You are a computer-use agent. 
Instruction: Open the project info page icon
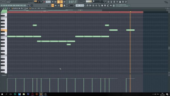pos(102,5)
